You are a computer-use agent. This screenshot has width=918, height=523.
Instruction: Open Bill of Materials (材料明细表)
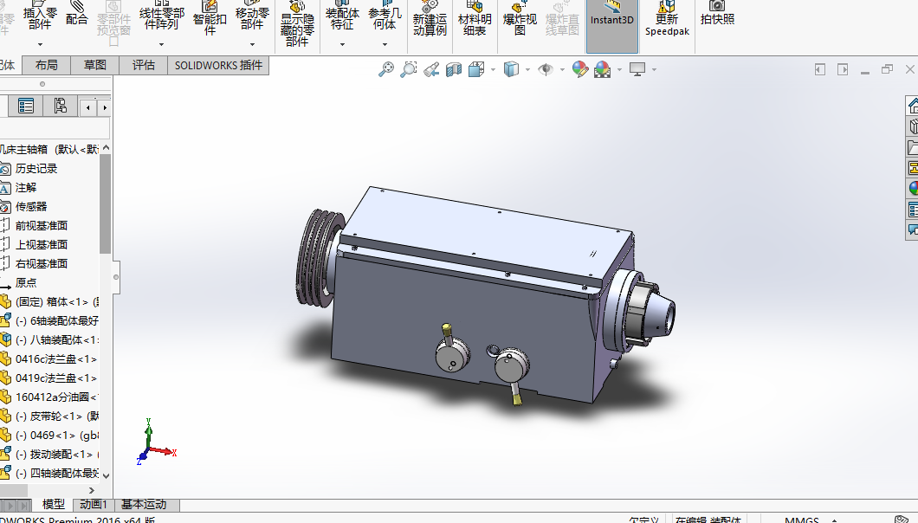pyautogui.click(x=475, y=19)
